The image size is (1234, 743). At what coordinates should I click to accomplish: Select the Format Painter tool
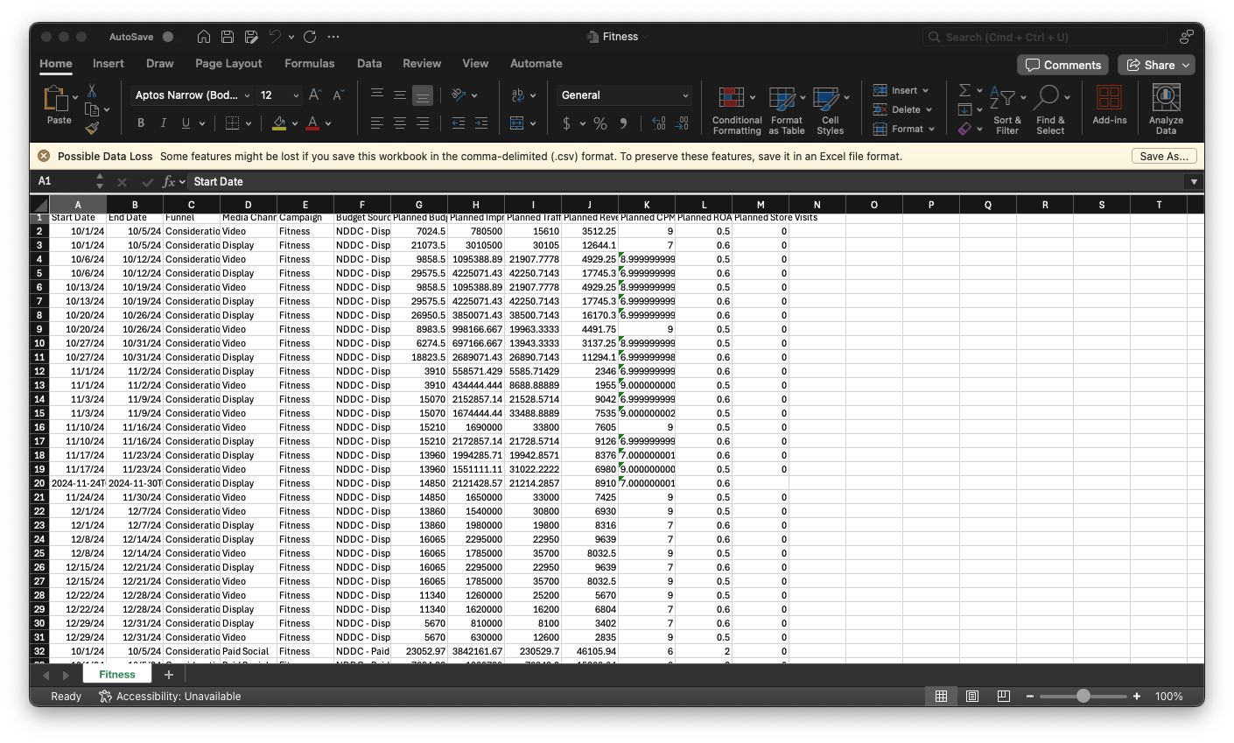pyautogui.click(x=91, y=128)
